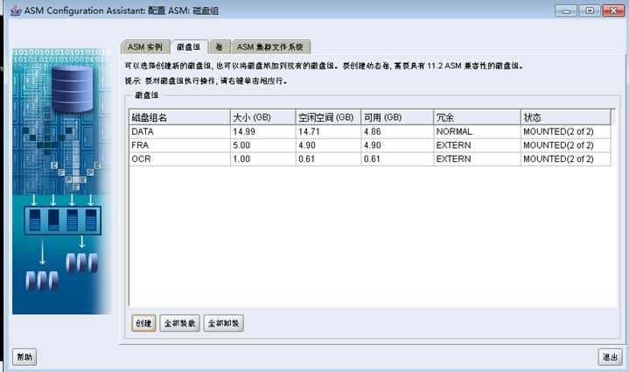Click the FRA row MOUNTED(2 of 2) status
This screenshot has height=372, width=629.
[x=566, y=145]
